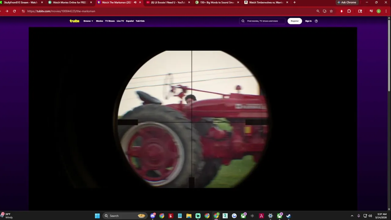Image resolution: width=391 pixels, height=220 pixels.
Task: Open Tubi Kids
Action: (140, 21)
